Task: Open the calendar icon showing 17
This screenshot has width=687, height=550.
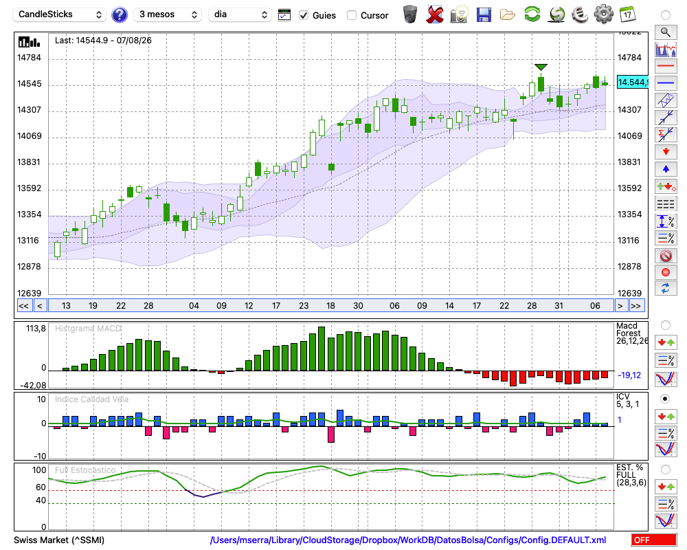Action: [627, 14]
